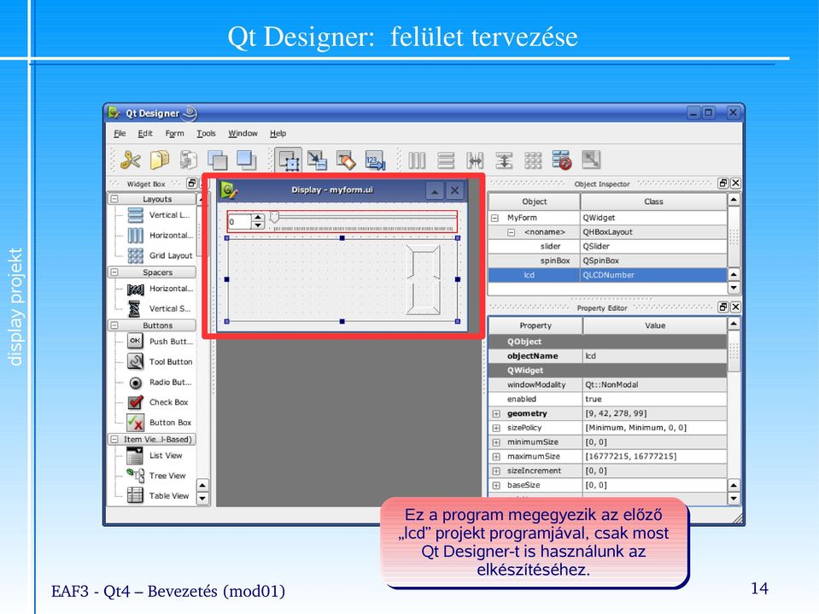
Task: Expand the sizeIncrement property
Action: coord(496,471)
